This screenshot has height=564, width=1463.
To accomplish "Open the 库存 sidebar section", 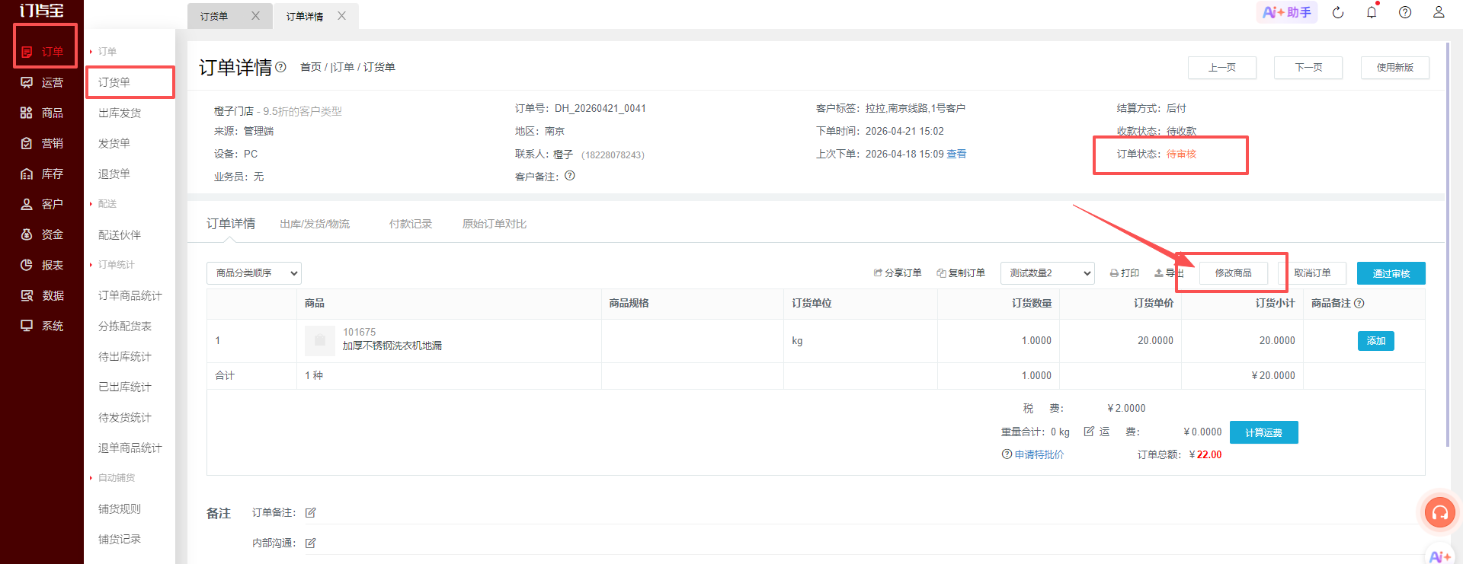I will [42, 174].
